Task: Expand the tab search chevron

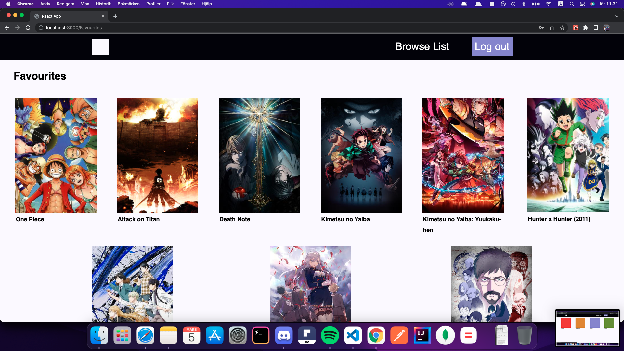Action: [617, 16]
